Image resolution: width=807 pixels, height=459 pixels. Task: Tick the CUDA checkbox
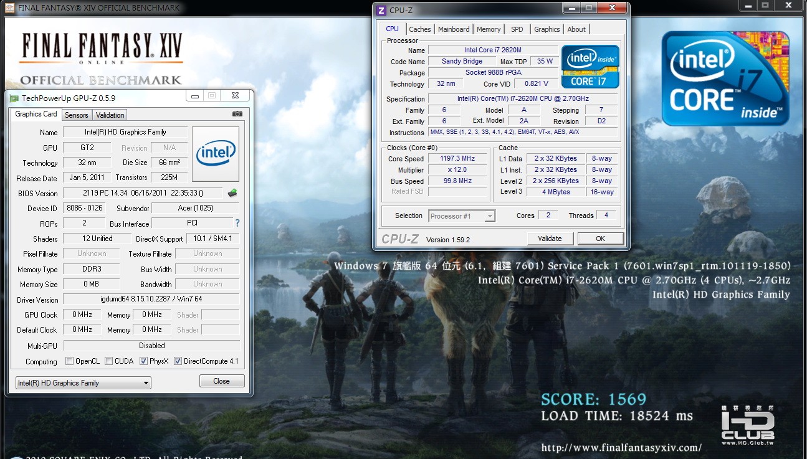(x=109, y=361)
